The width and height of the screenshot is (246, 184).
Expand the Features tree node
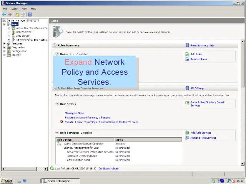coord(4,43)
